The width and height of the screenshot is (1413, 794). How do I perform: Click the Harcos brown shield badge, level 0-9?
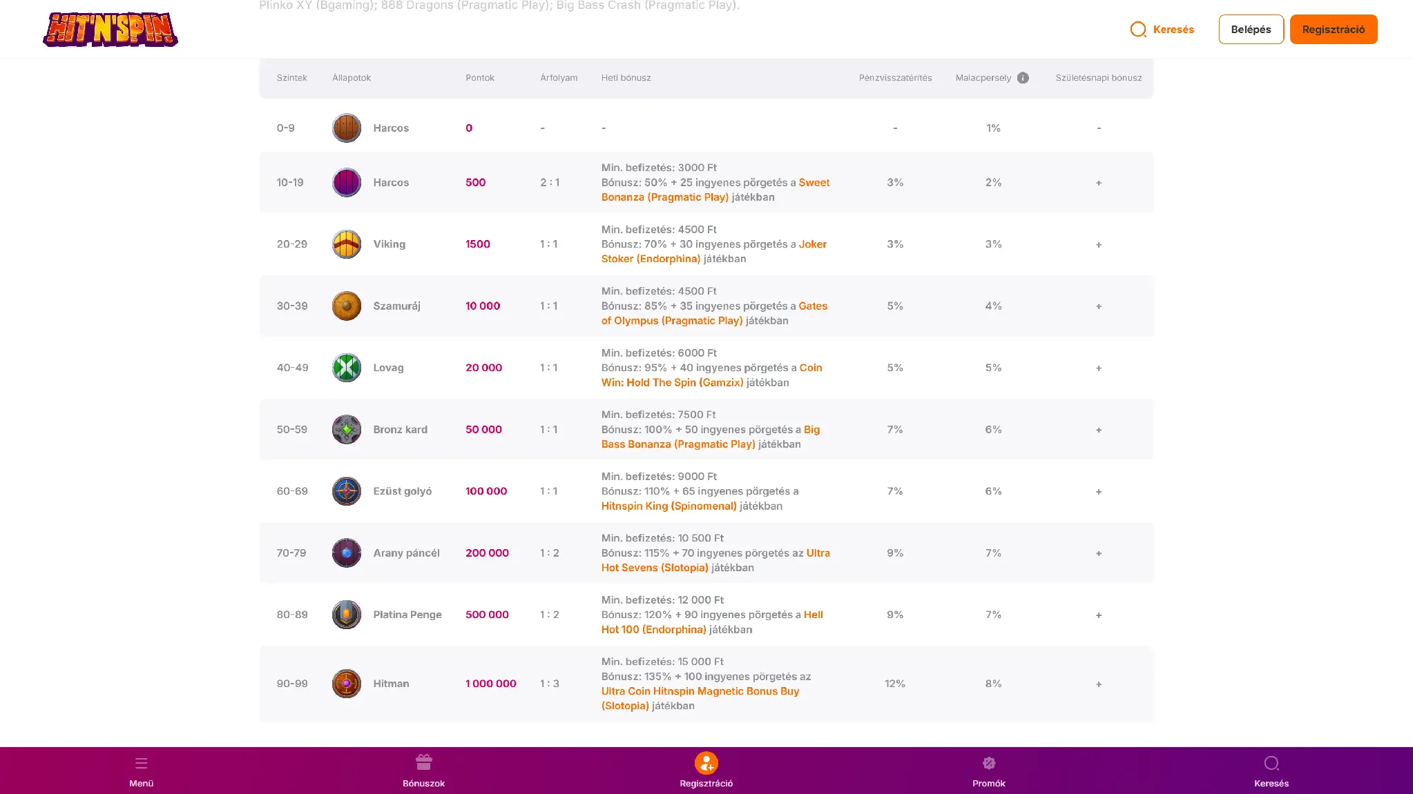[x=347, y=128]
